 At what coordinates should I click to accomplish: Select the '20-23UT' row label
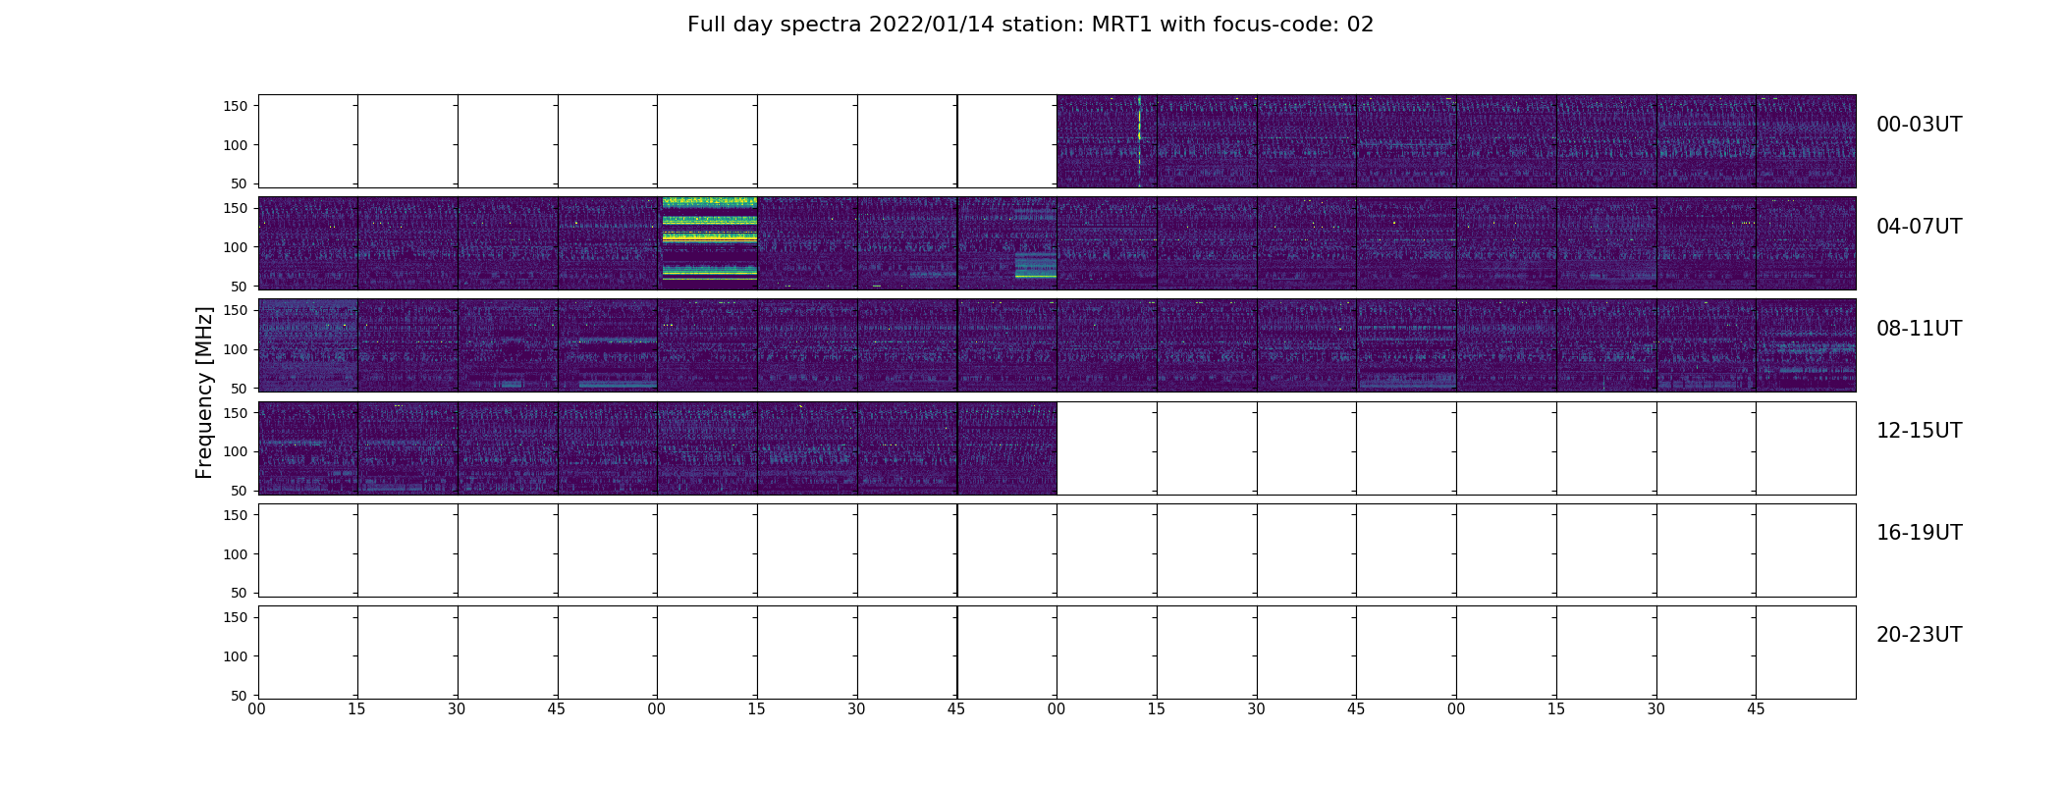tap(1919, 635)
